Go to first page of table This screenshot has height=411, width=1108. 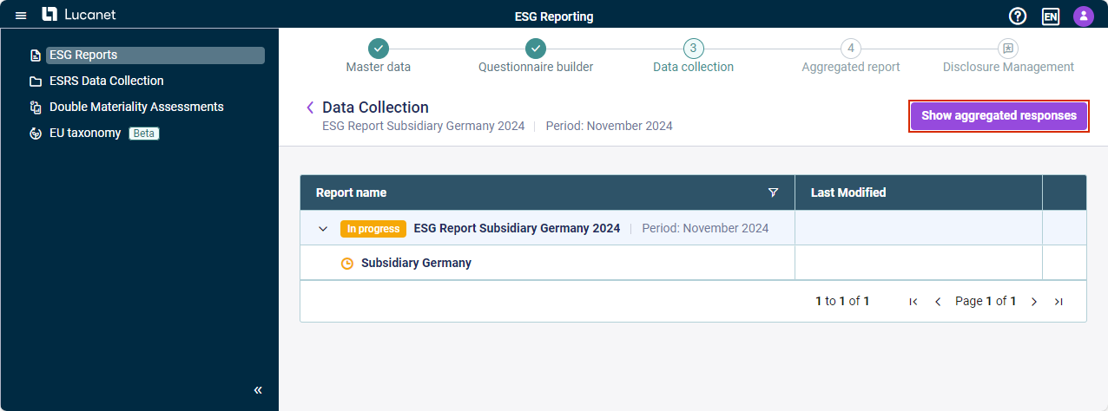click(913, 302)
